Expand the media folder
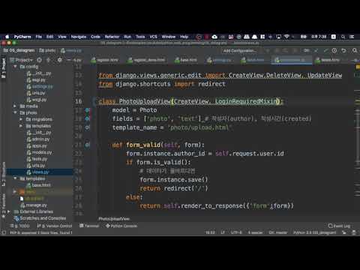Image resolution: width=360 pixels, height=270 pixels. pyautogui.click(x=15, y=106)
